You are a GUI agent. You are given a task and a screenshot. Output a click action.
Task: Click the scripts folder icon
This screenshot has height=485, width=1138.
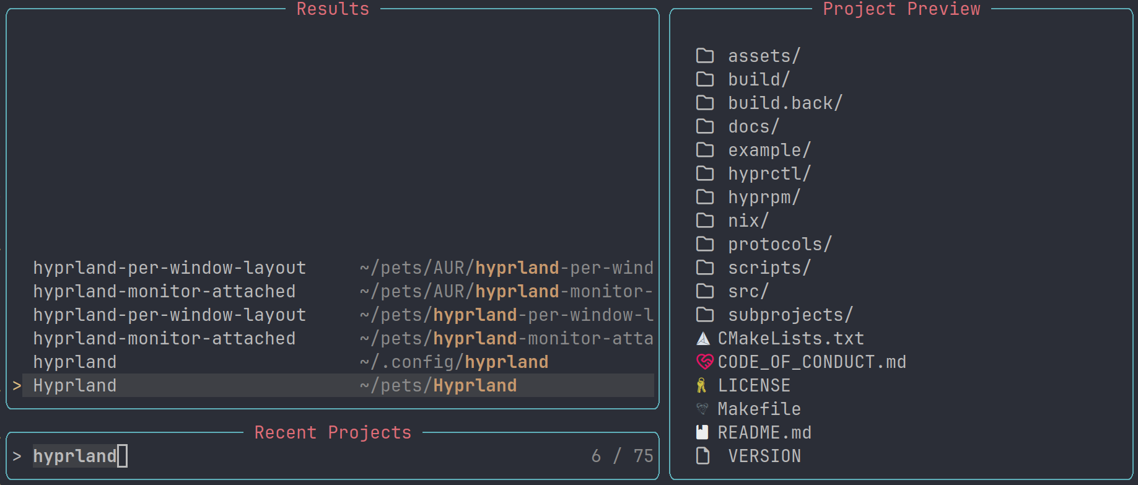click(x=705, y=268)
